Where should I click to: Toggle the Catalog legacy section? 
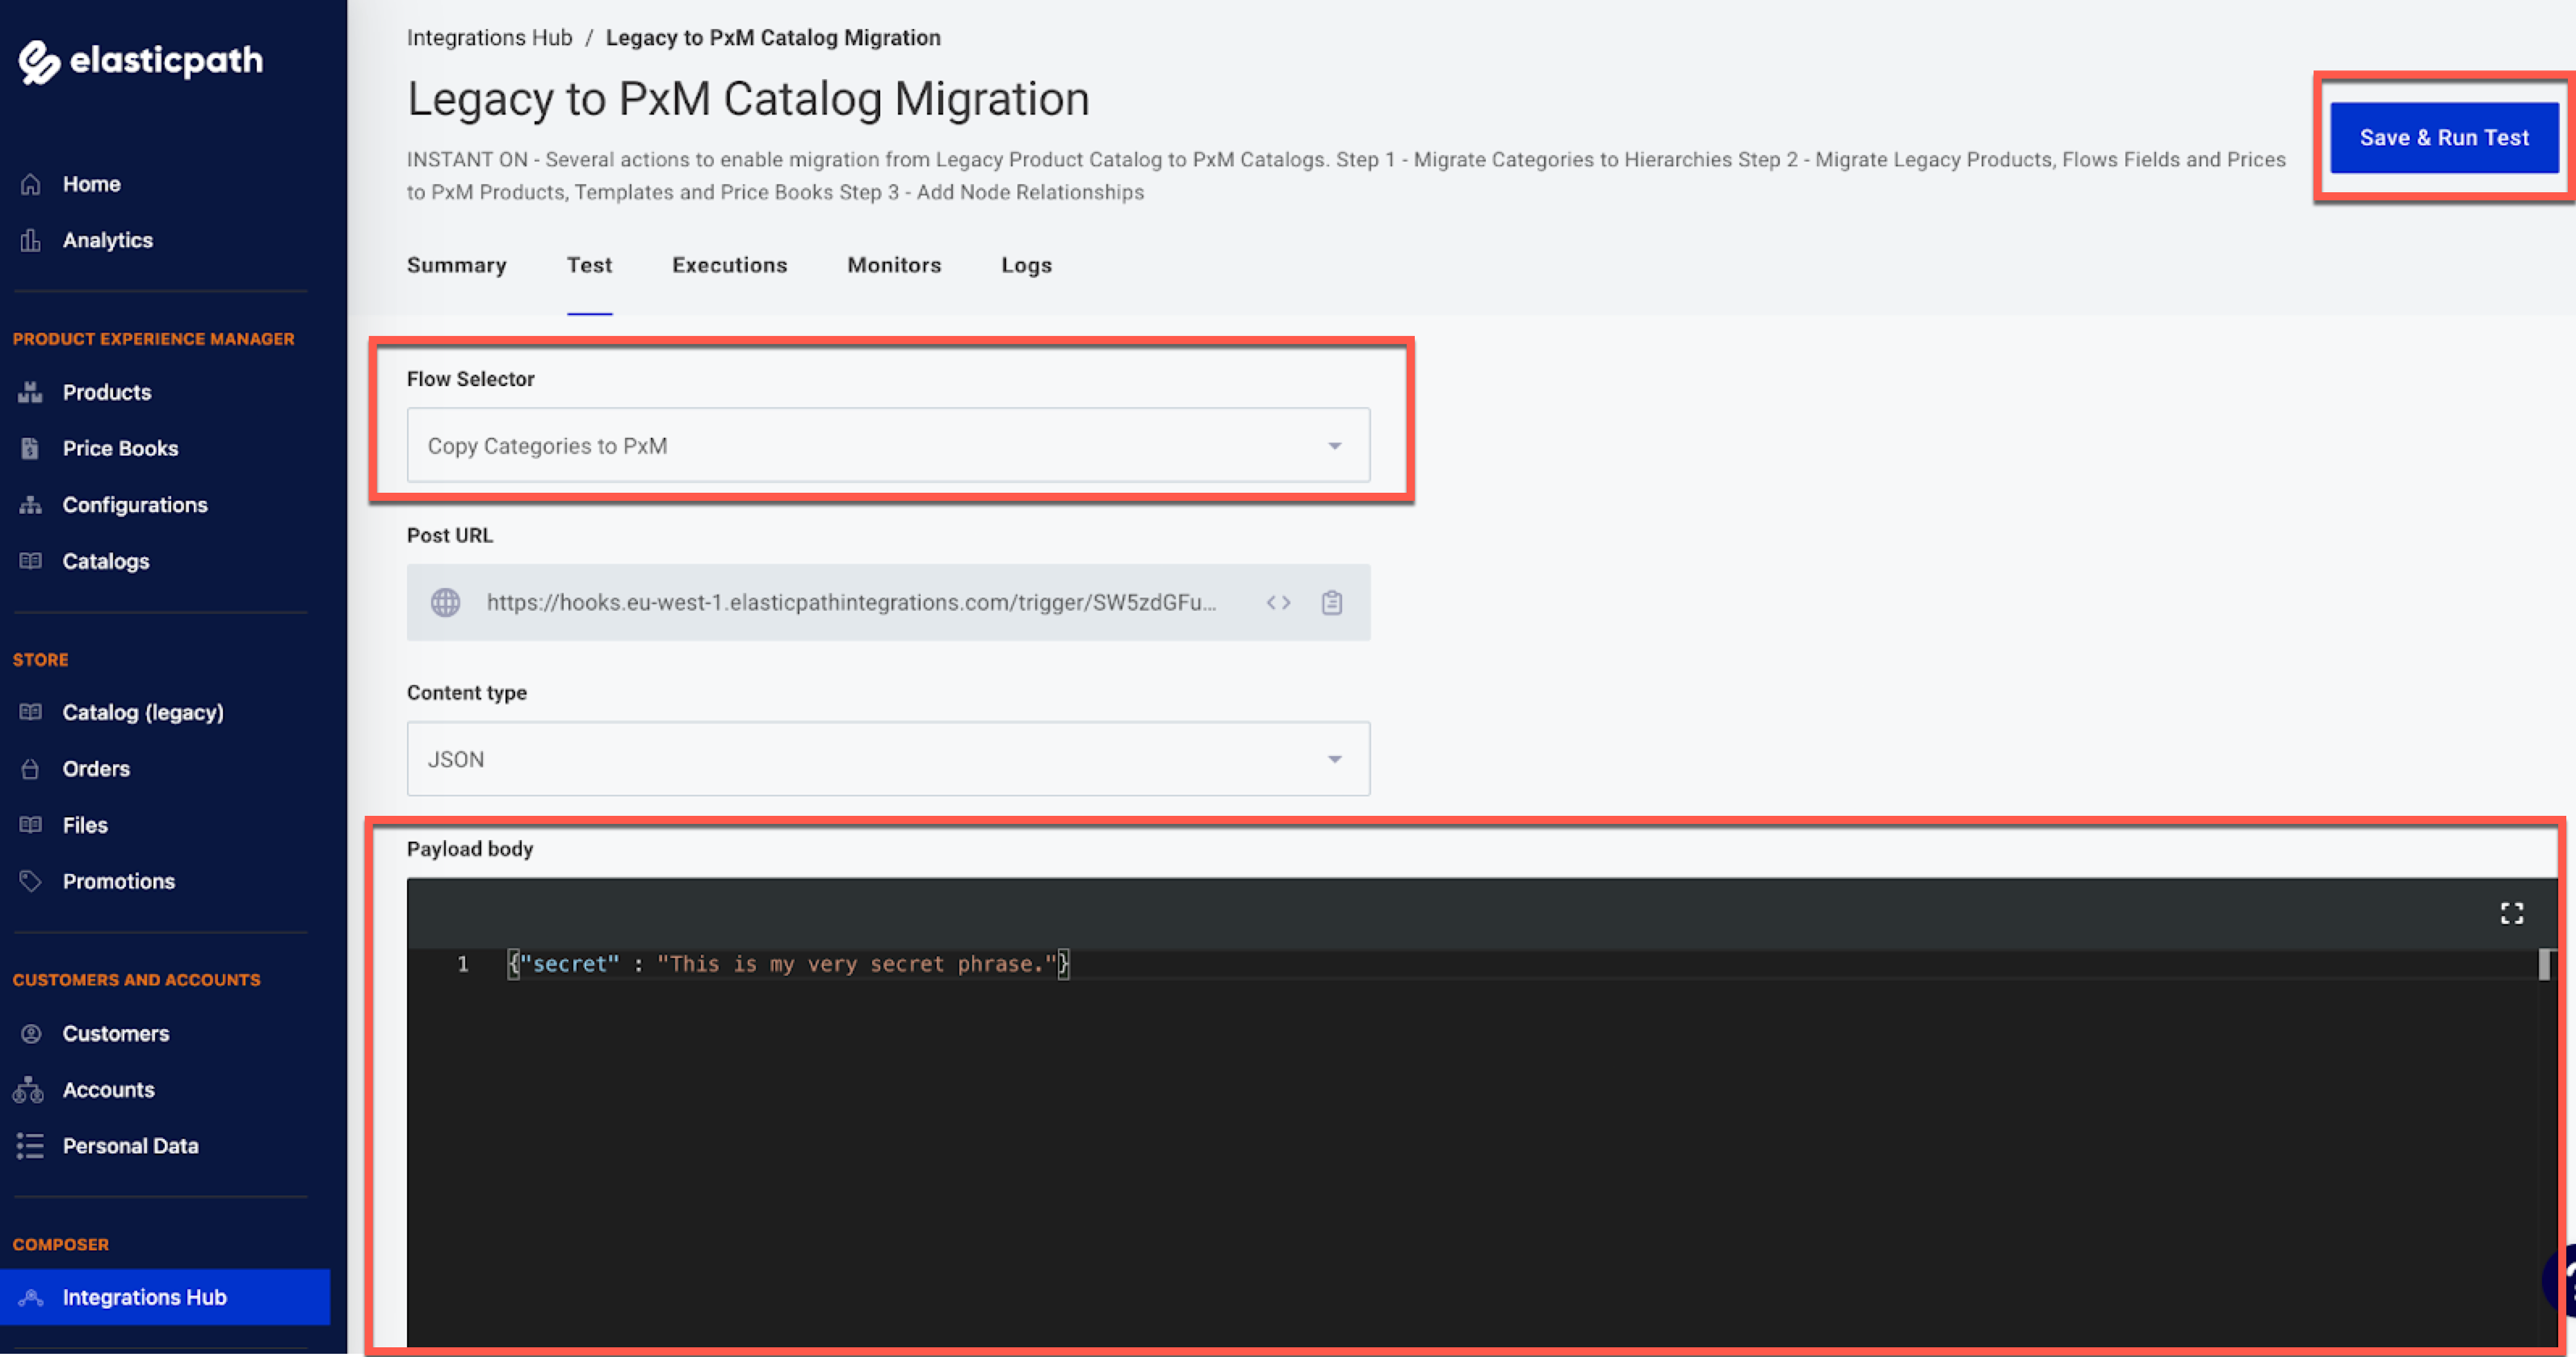tap(143, 711)
